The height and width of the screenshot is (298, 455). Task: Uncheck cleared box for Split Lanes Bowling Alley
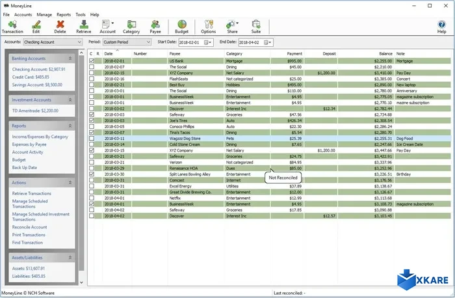[x=92, y=174]
